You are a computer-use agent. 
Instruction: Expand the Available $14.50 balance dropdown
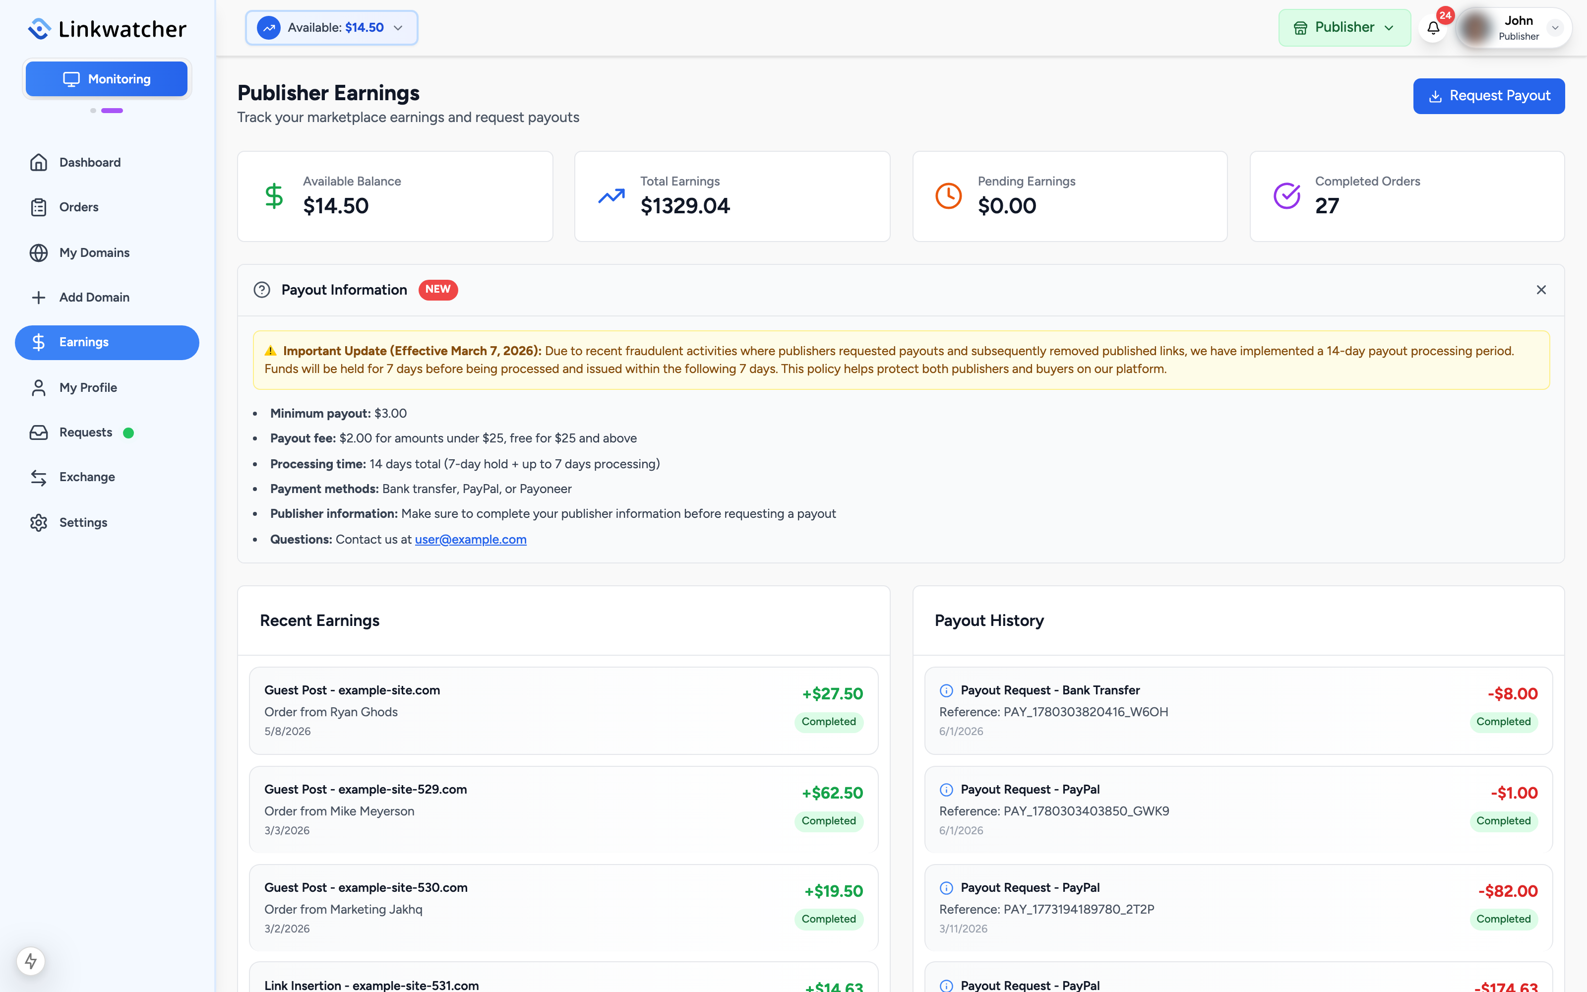click(x=331, y=28)
